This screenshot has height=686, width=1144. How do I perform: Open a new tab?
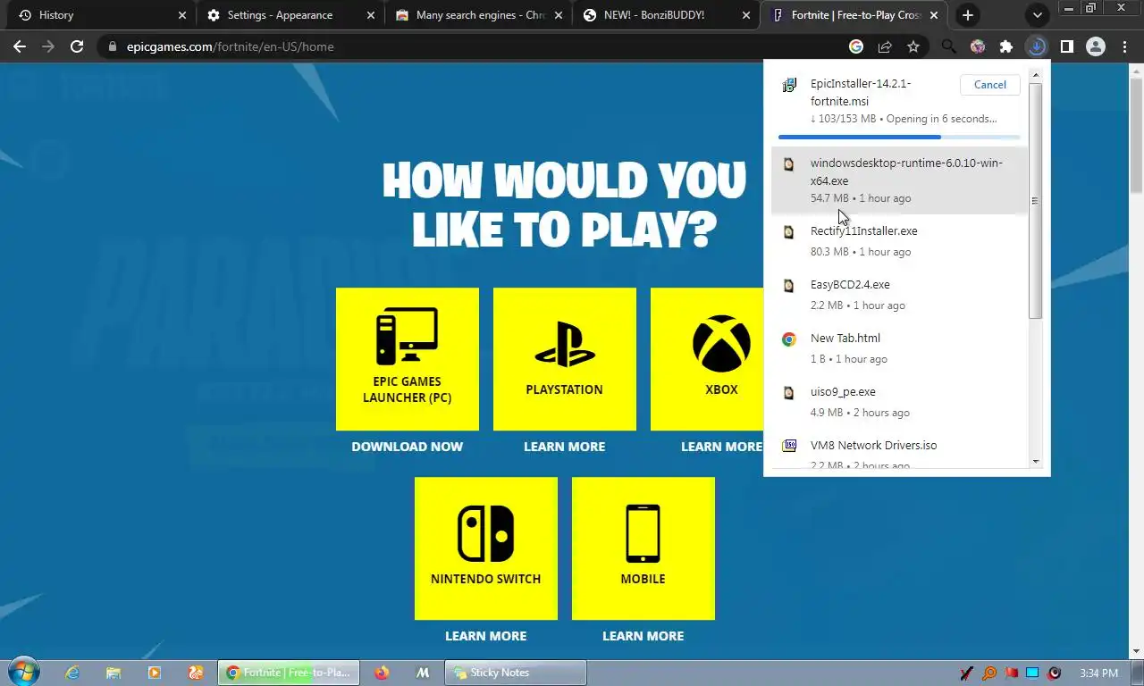tap(968, 15)
